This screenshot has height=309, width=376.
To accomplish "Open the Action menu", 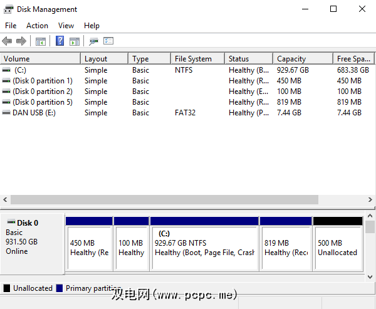I will pyautogui.click(x=37, y=26).
